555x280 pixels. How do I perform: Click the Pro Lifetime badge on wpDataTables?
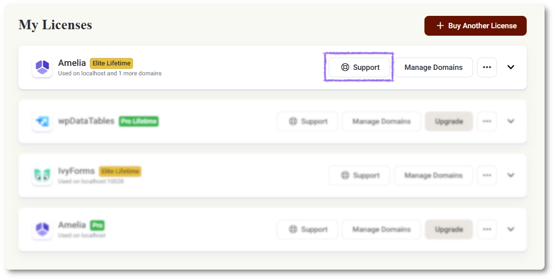139,121
